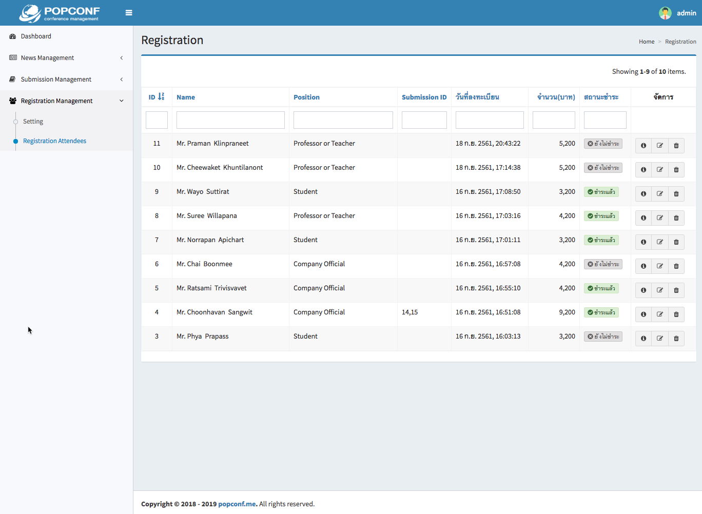Screen dimensions: 702x514
Task: Click the Name filter input field
Action: point(230,120)
